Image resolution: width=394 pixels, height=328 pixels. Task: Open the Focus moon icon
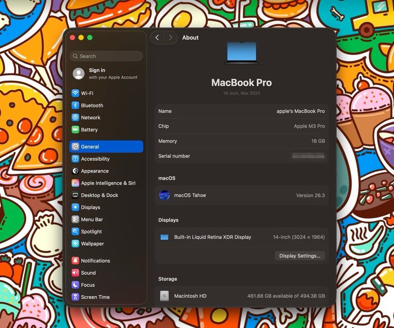point(75,285)
